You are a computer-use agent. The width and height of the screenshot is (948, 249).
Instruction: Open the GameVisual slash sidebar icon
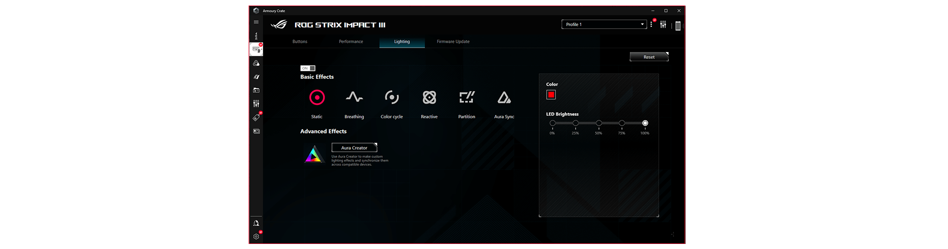pos(256,77)
